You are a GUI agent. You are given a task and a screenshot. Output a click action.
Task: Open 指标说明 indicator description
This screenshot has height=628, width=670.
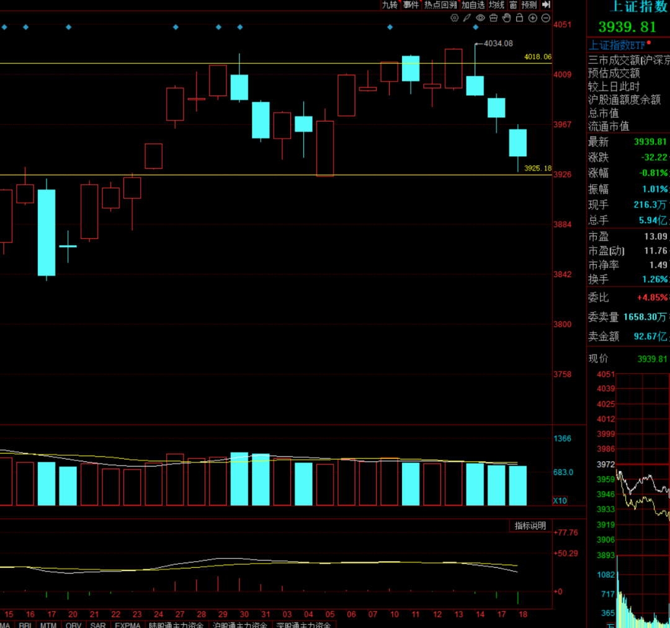click(x=530, y=526)
